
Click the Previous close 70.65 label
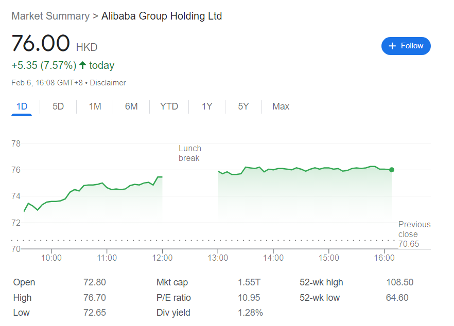414,234
